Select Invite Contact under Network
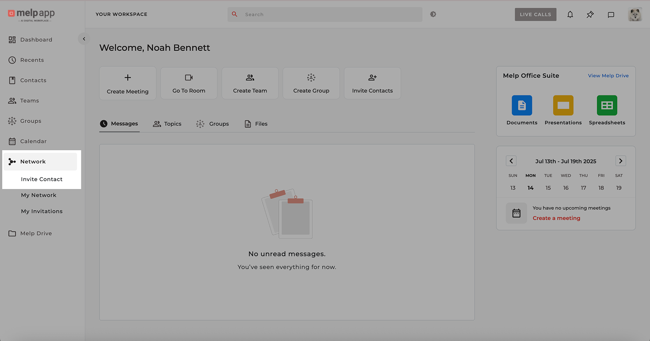The height and width of the screenshot is (341, 650). pos(42,179)
